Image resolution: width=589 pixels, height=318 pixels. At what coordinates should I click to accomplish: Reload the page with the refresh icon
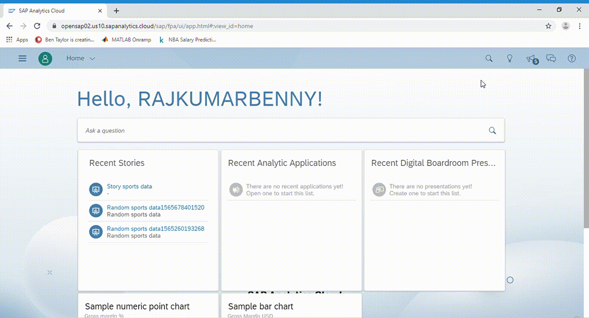[37, 26]
